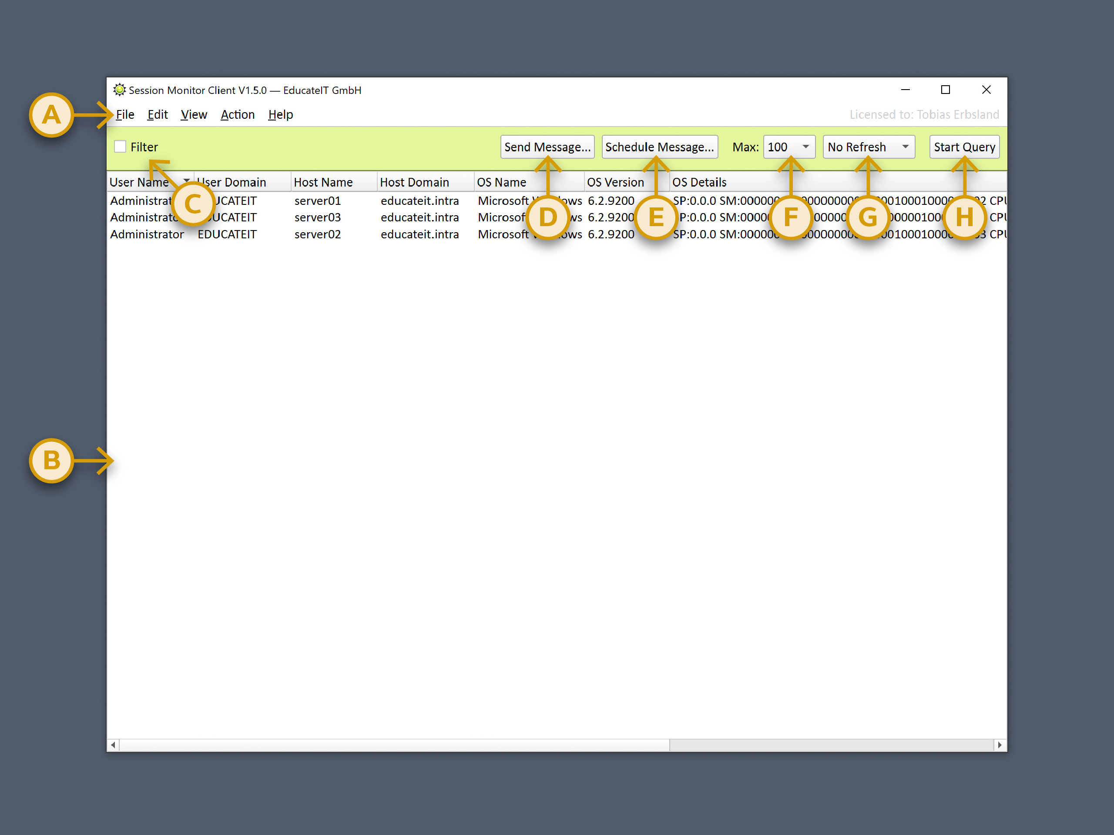Viewport: 1114px width, 835px height.
Task: Click the right arrow of the horizontal scrollbar
Action: [1000, 745]
